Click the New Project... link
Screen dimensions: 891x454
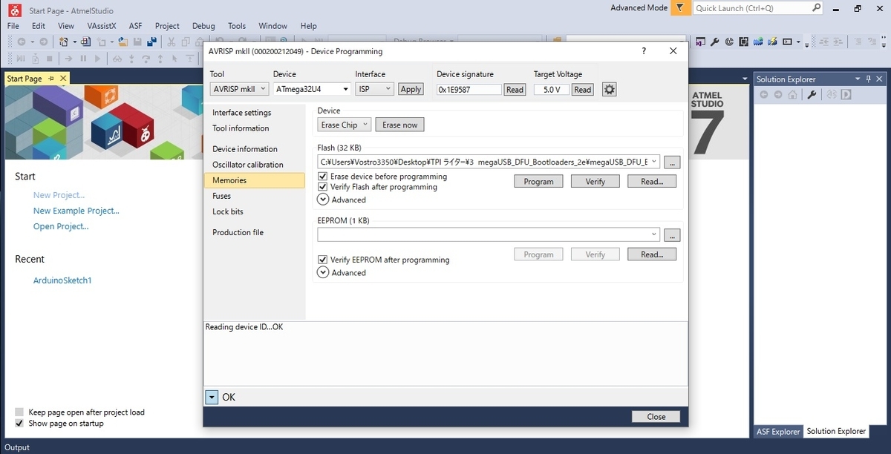[59, 195]
